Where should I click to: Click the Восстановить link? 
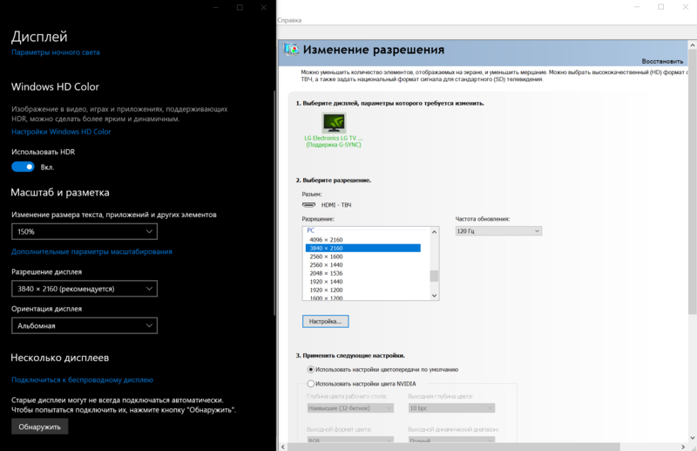[662, 62]
